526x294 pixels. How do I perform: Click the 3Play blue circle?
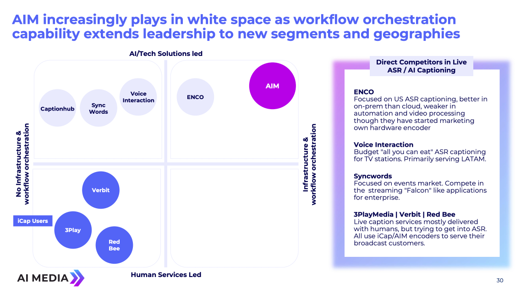(x=73, y=230)
